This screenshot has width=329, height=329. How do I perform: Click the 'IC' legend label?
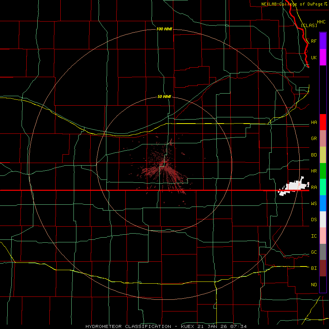pyautogui.click(x=314, y=236)
